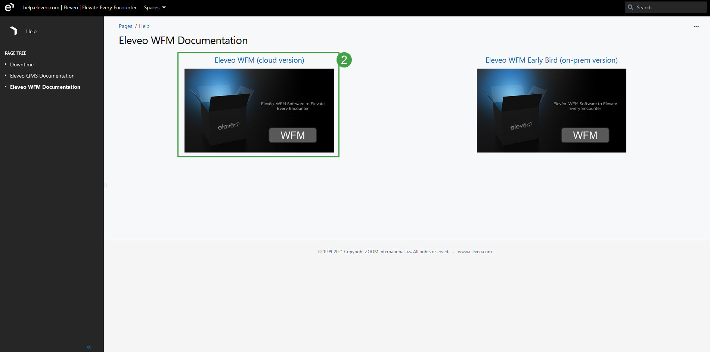Visit www.eleveo.com footer link
This screenshot has width=710, height=352.
point(475,252)
